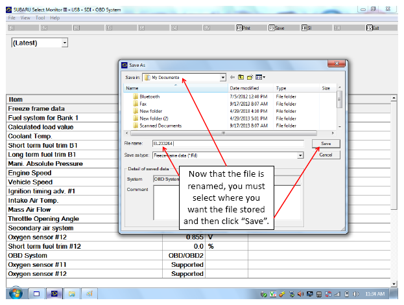Open the File menu
Screen dimensions: 404x305
pyautogui.click(x=12, y=17)
